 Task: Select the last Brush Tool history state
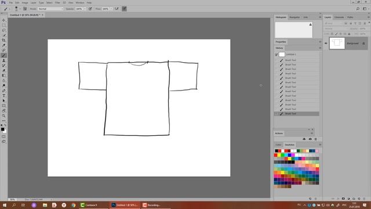[297, 114]
